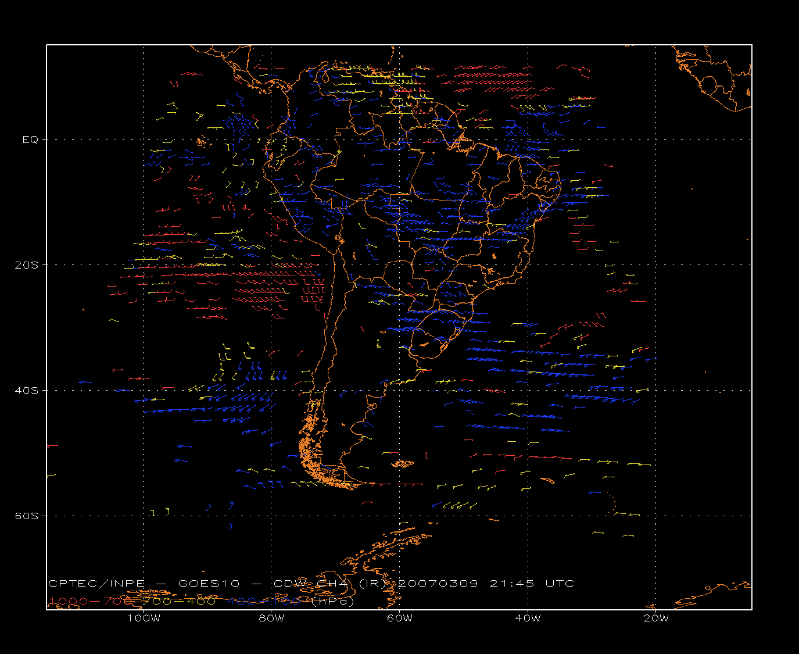Click the EQ latitude label
Screen dimensions: 799x654
pos(30,140)
